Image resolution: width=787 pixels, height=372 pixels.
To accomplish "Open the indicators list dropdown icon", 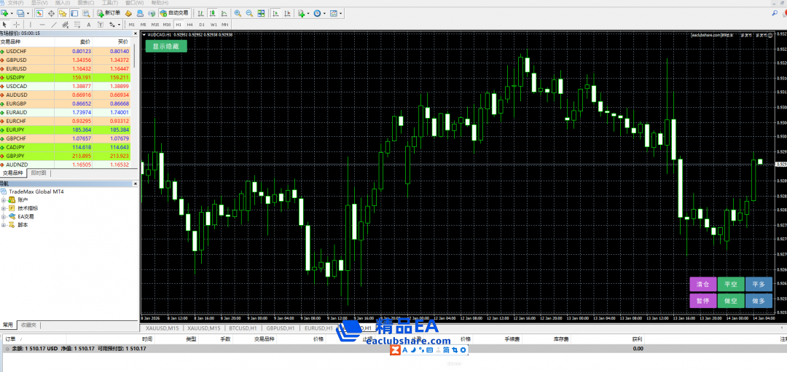I will (x=301, y=13).
